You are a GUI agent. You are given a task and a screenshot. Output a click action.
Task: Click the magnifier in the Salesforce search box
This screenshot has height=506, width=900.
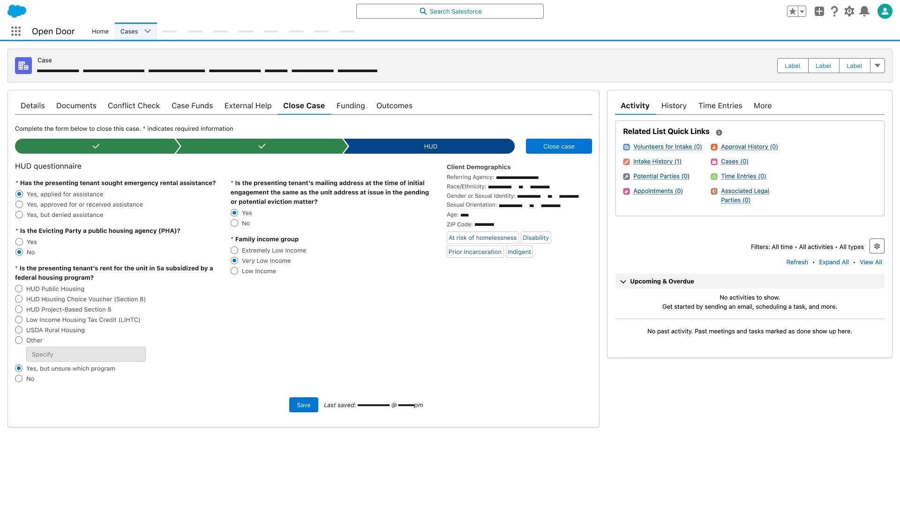pos(423,11)
